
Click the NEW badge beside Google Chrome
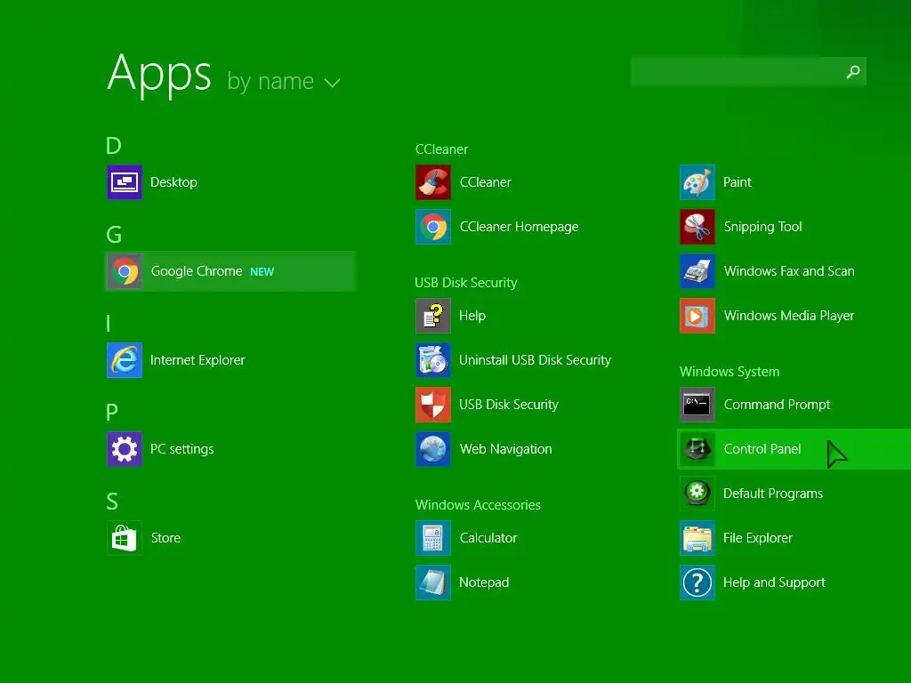click(262, 272)
